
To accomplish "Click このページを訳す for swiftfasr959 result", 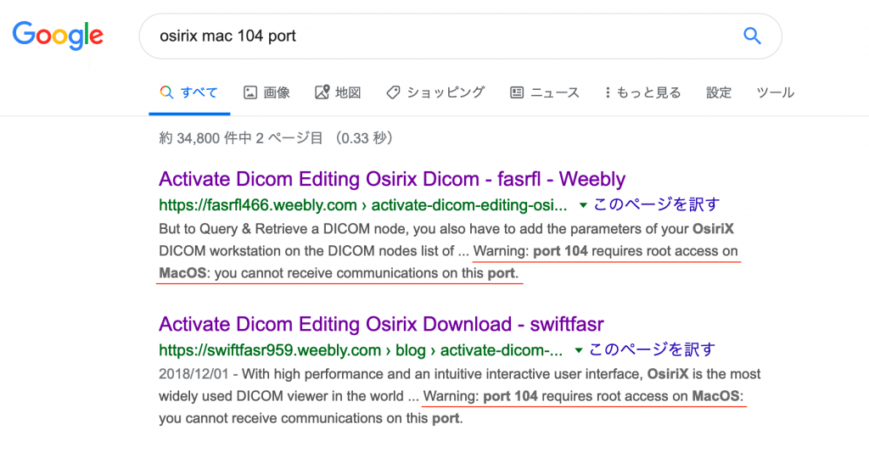I will tap(652, 350).
